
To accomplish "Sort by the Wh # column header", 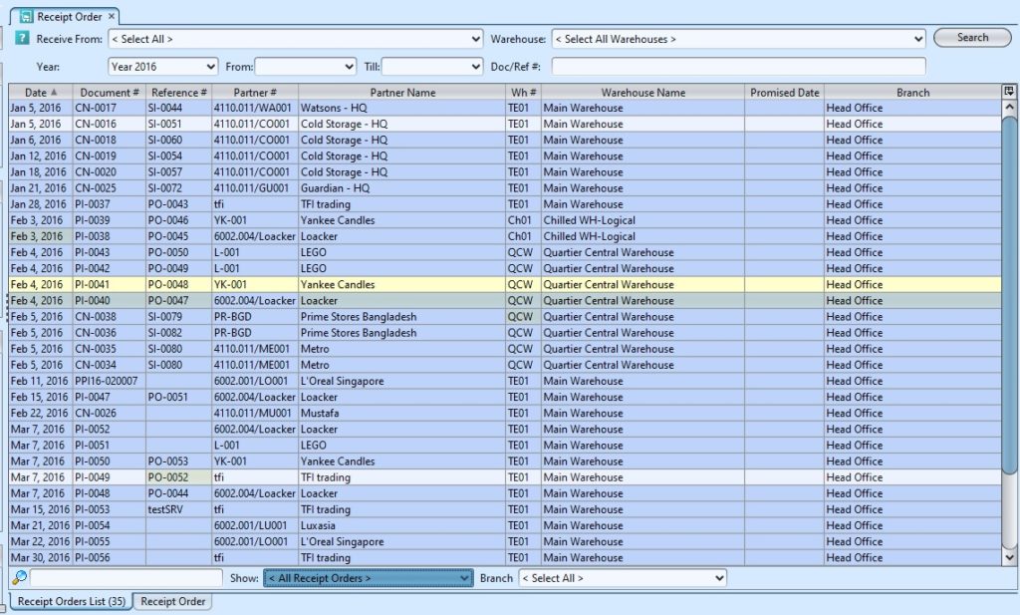I will point(524,93).
